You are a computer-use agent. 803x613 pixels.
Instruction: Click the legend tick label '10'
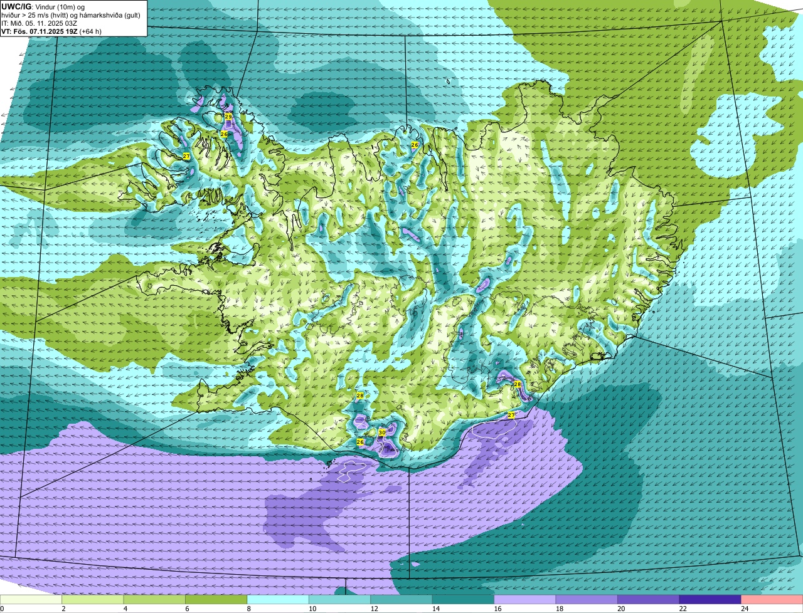tap(312, 609)
